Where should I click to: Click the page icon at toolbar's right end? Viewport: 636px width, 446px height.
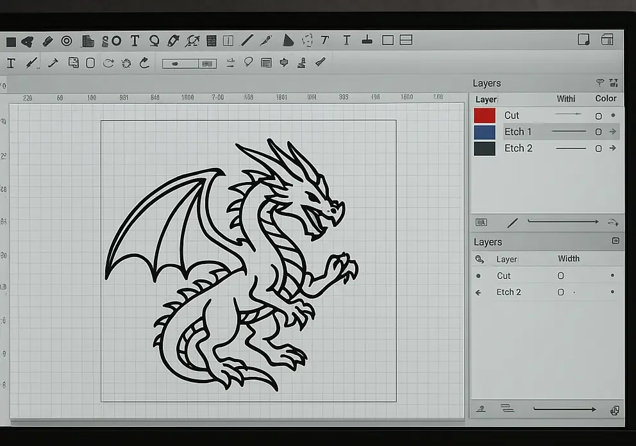coord(583,40)
